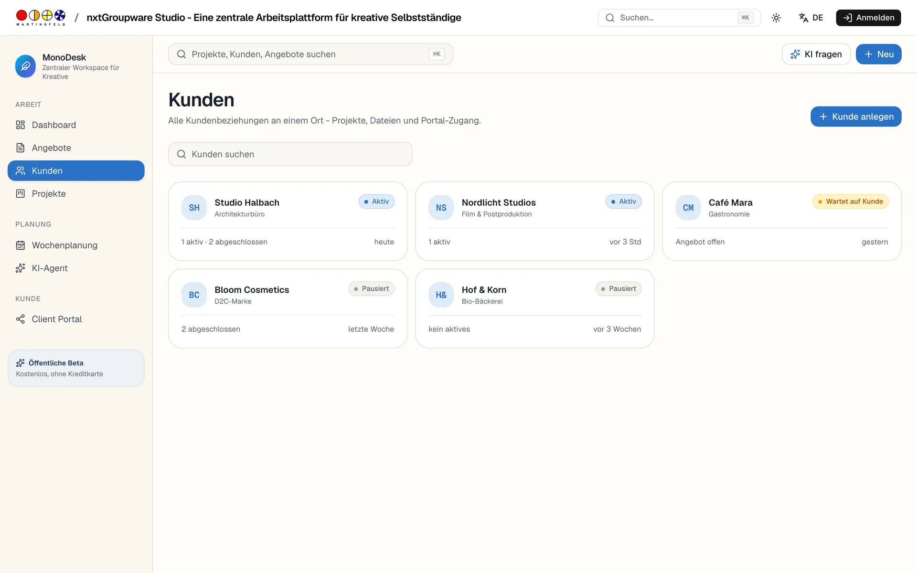Click the 'kein aktives' text on Hof & Korn

[449, 329]
